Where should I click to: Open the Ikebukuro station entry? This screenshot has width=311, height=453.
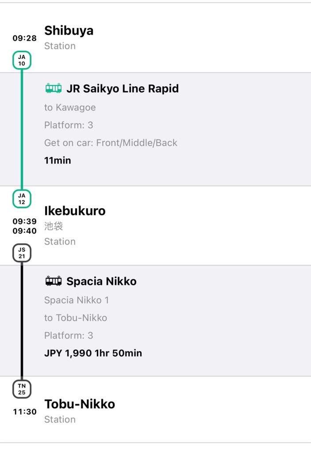75,211
